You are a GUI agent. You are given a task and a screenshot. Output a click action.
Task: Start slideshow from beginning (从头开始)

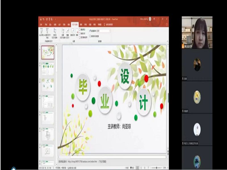point(41,32)
